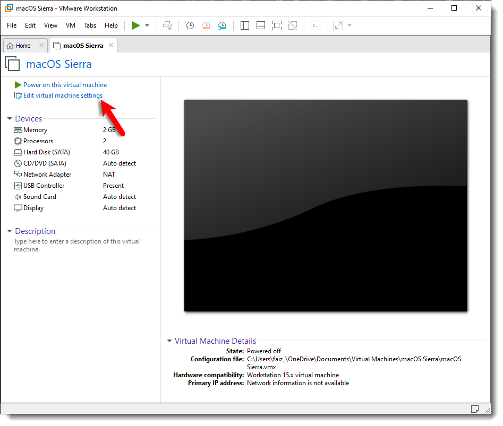Click the VM screen preview thumbnail

click(326, 205)
